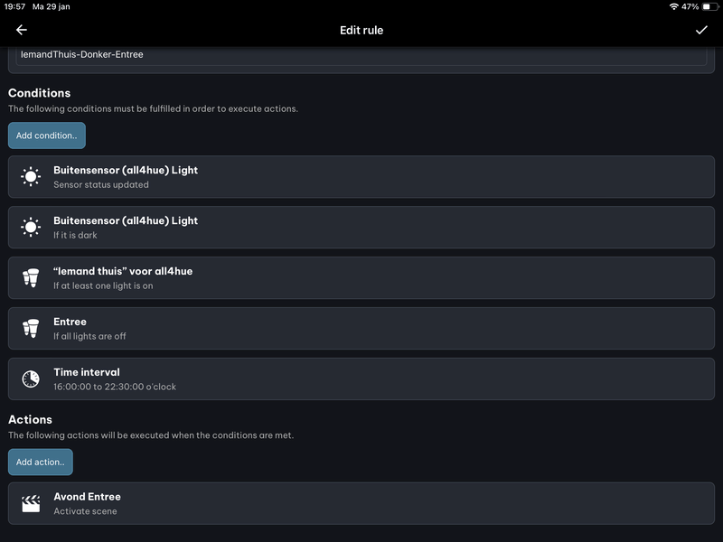Click sun icon of 'If it is dark' condition
Screen dimensions: 723x542
click(31, 228)
